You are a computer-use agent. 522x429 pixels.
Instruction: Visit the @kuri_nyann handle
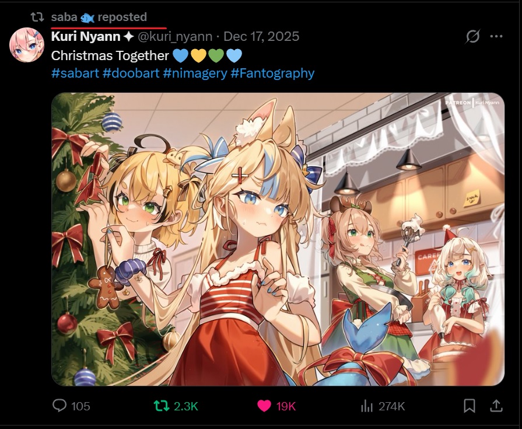pyautogui.click(x=175, y=37)
